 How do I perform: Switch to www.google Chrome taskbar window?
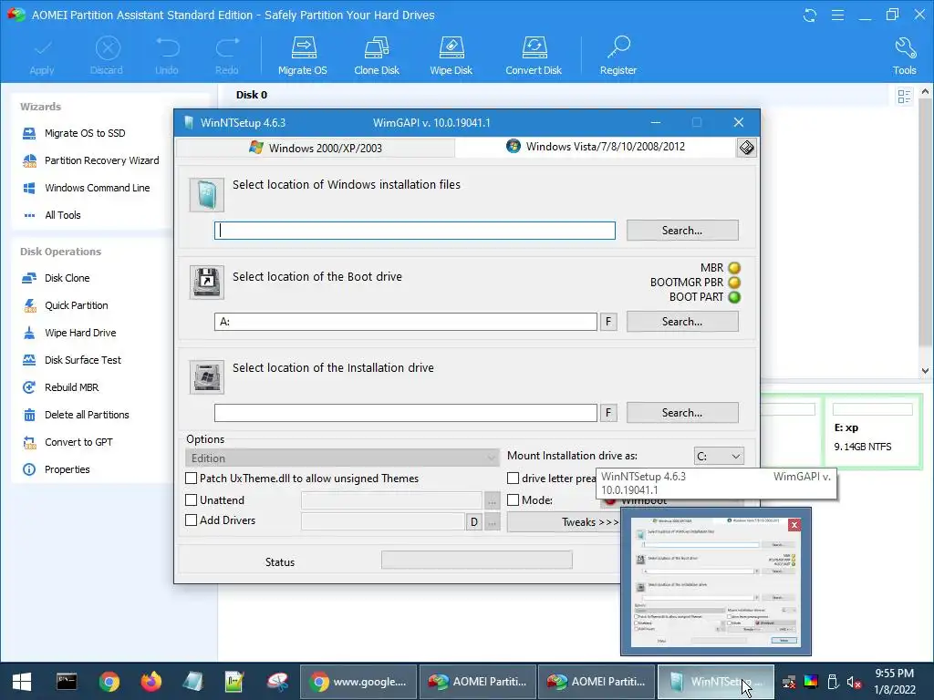pyautogui.click(x=358, y=682)
